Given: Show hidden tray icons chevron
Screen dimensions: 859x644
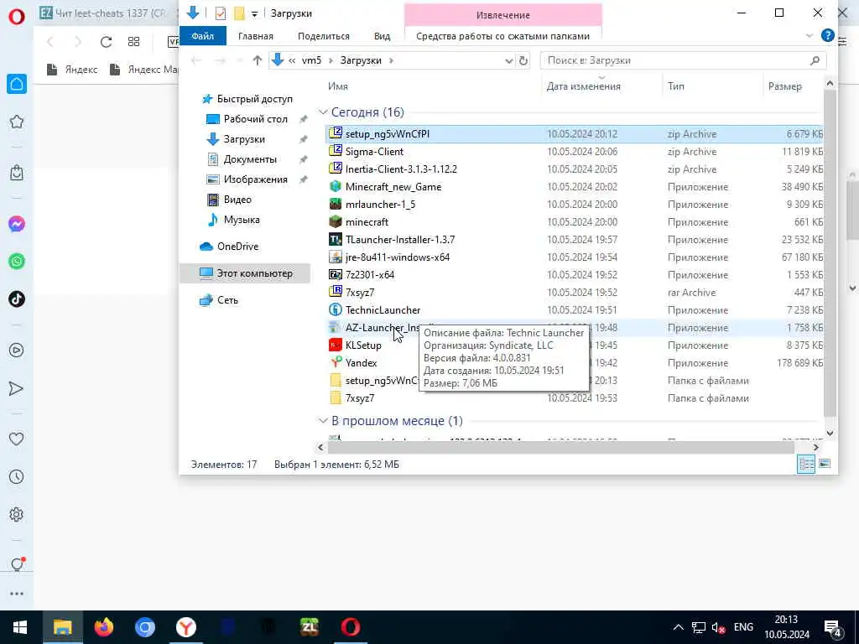Looking at the screenshot, I should pos(678,627).
